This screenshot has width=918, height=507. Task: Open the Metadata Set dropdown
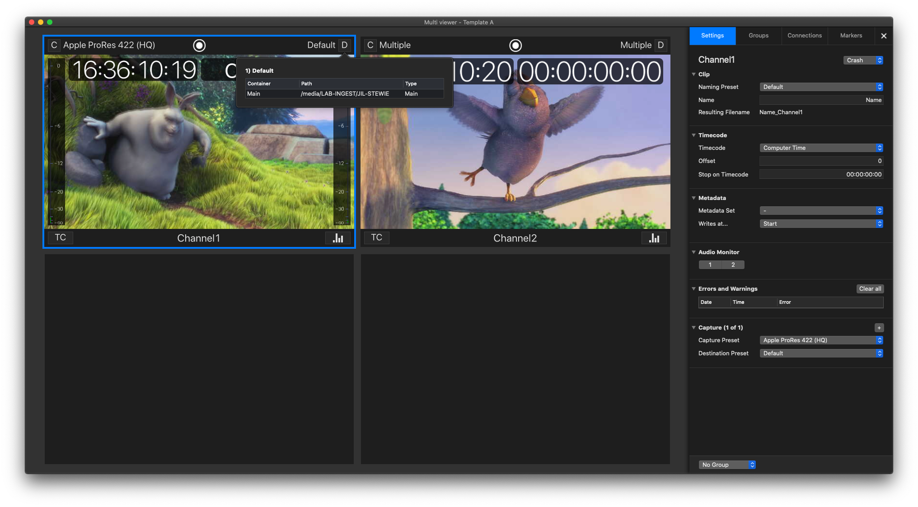[821, 210]
